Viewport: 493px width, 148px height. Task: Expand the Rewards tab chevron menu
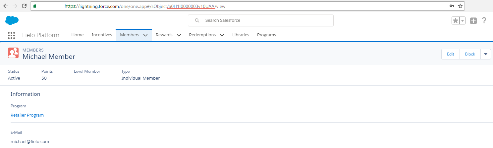(x=179, y=35)
